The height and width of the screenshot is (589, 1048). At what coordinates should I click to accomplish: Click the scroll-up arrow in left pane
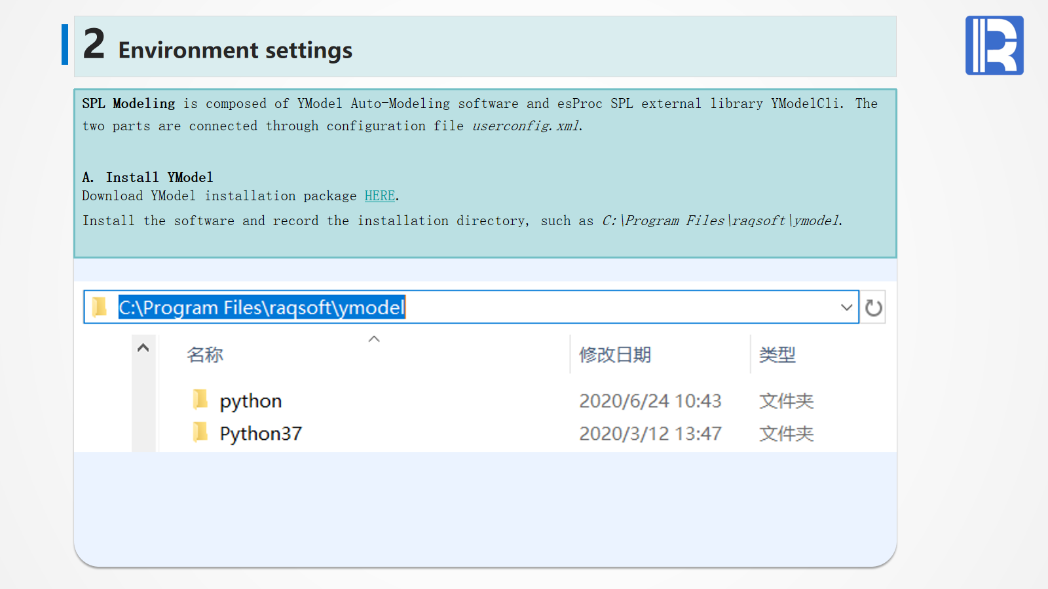coord(143,348)
